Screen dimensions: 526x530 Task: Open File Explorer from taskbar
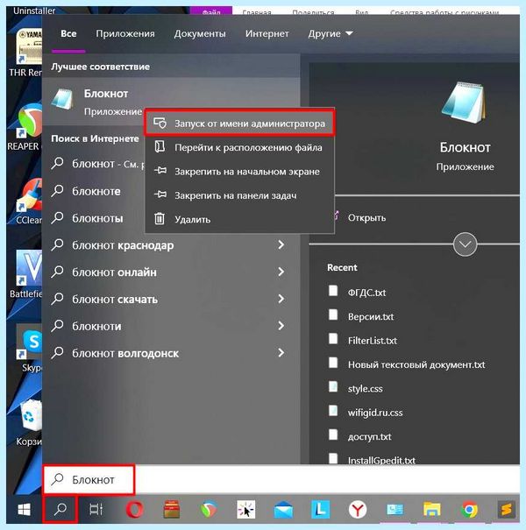432,509
